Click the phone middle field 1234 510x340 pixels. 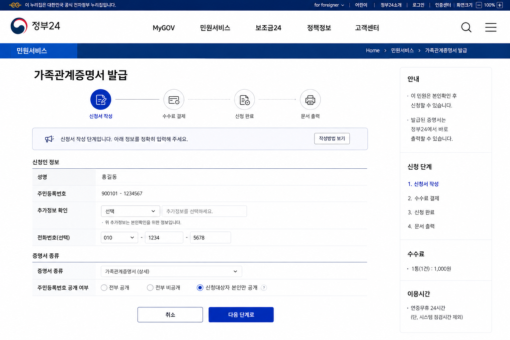(164, 237)
